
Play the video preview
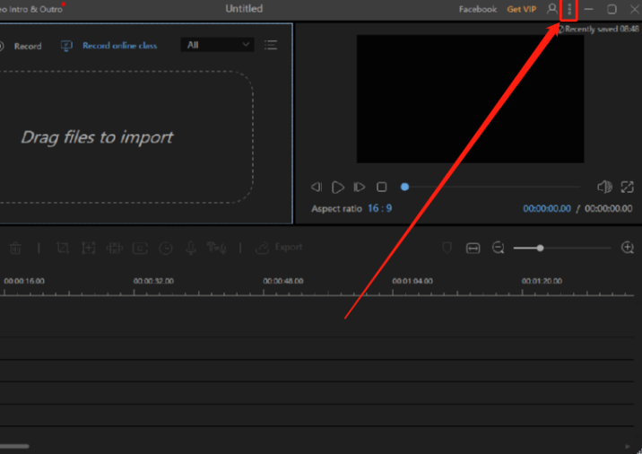338,187
